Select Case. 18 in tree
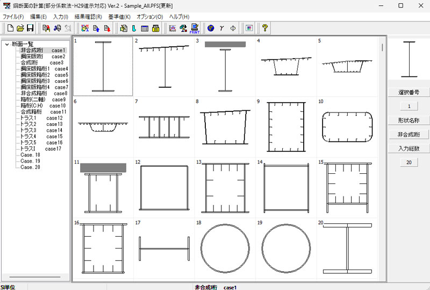The width and height of the screenshot is (430, 290). click(30, 155)
